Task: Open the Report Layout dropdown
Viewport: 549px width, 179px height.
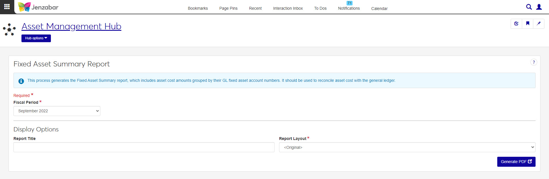Action: tap(407, 147)
